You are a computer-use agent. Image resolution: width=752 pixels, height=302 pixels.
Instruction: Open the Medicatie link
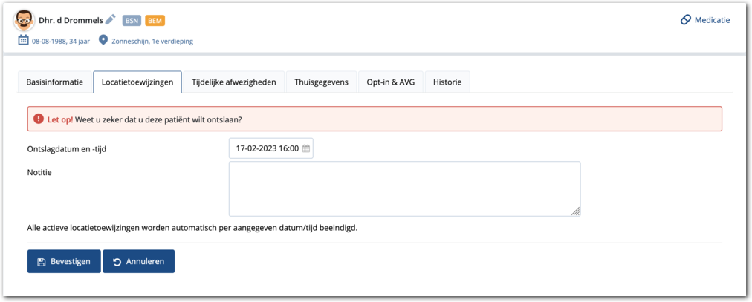(711, 20)
